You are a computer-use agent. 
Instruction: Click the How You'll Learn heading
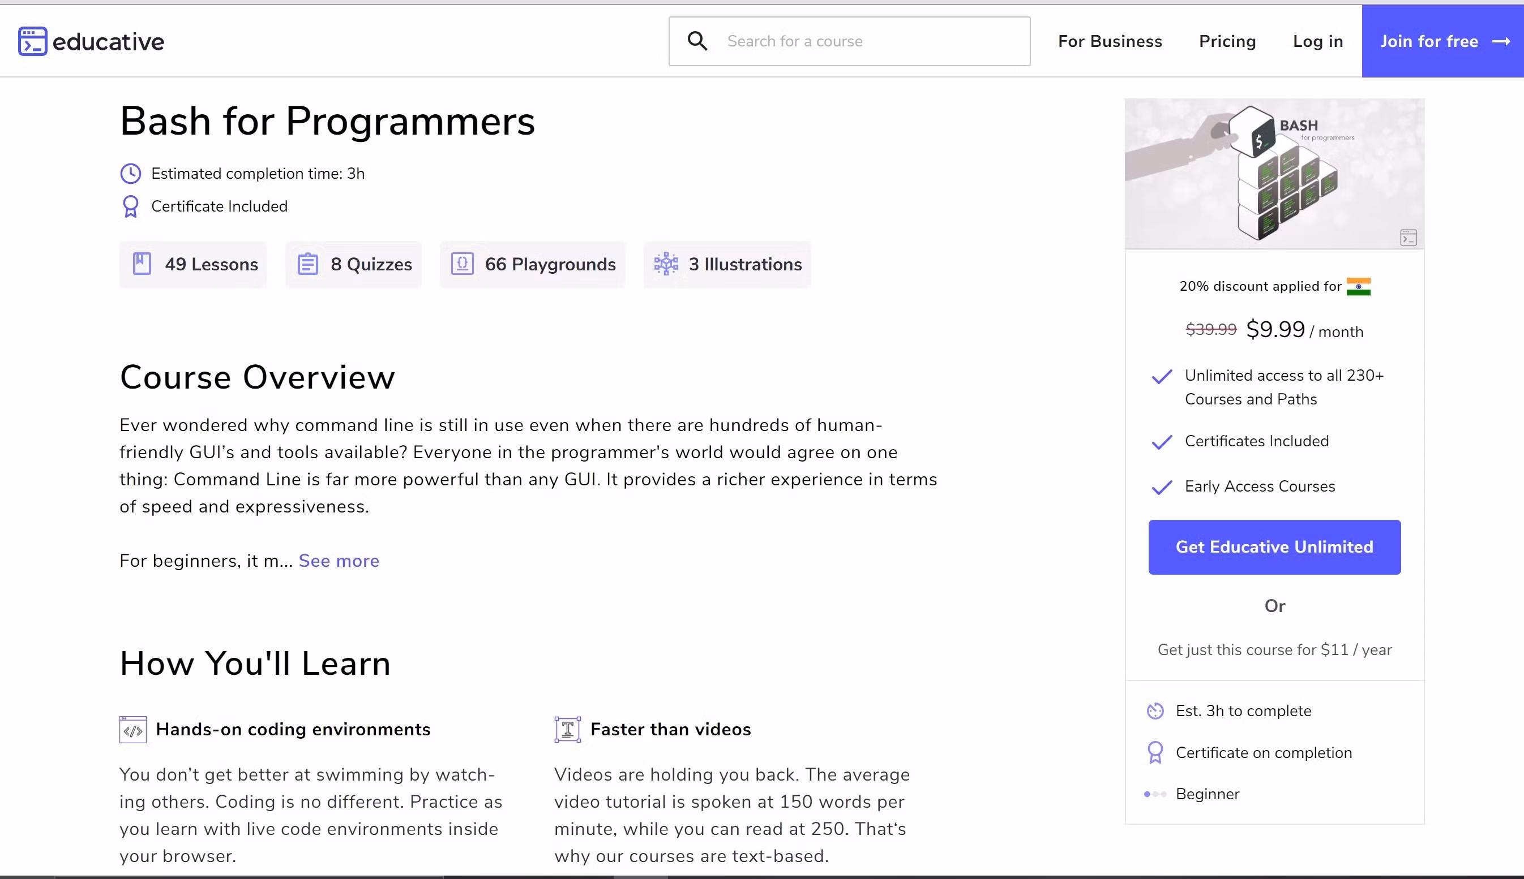point(255,663)
